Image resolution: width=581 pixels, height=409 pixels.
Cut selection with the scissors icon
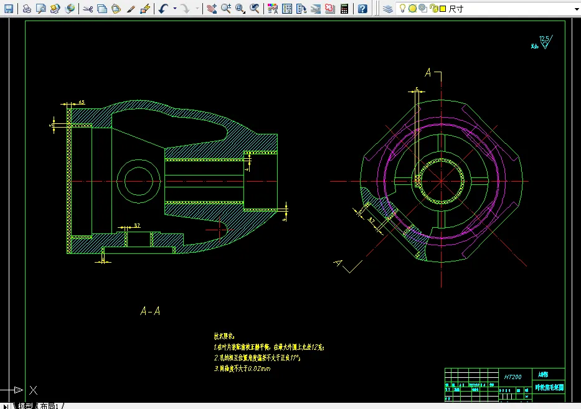[x=88, y=9]
